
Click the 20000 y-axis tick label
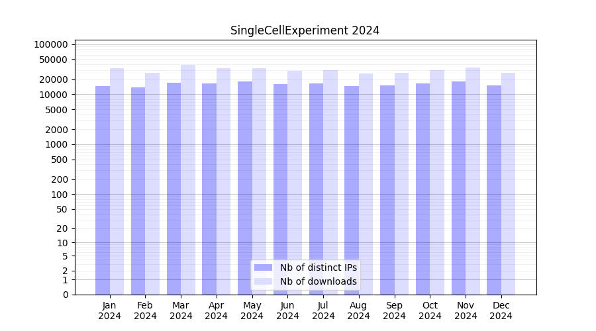click(x=54, y=79)
